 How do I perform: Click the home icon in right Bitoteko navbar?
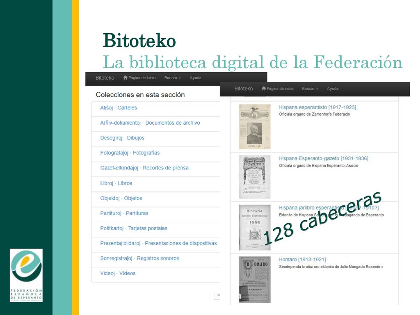pos(264,89)
